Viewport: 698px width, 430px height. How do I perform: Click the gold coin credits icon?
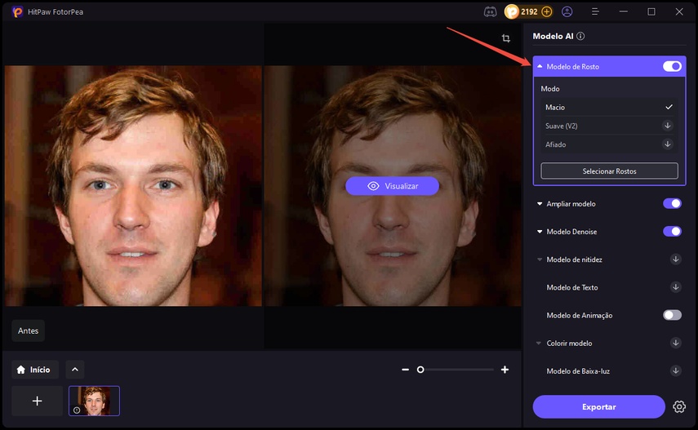tap(511, 12)
